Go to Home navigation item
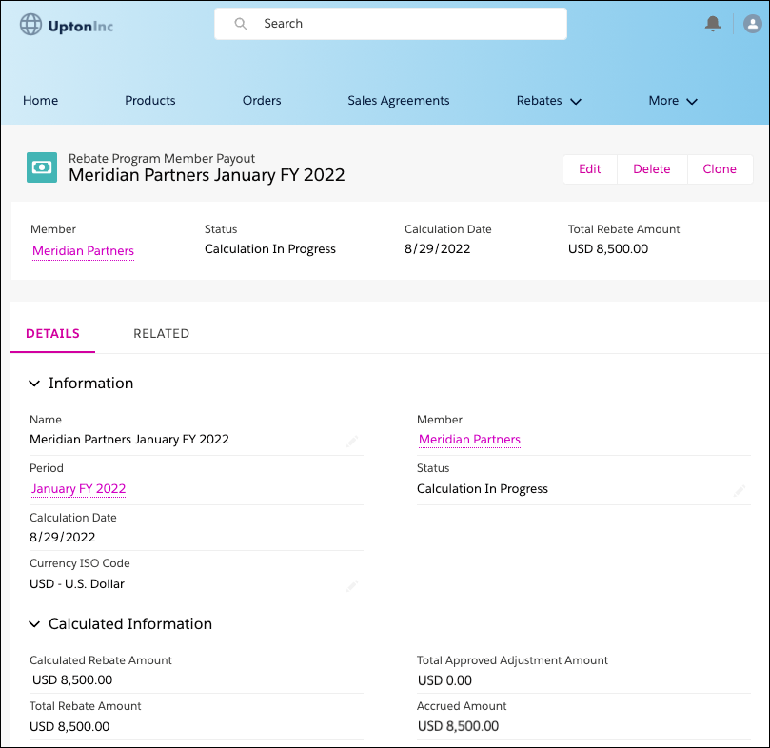This screenshot has height=748, width=770. (40, 100)
